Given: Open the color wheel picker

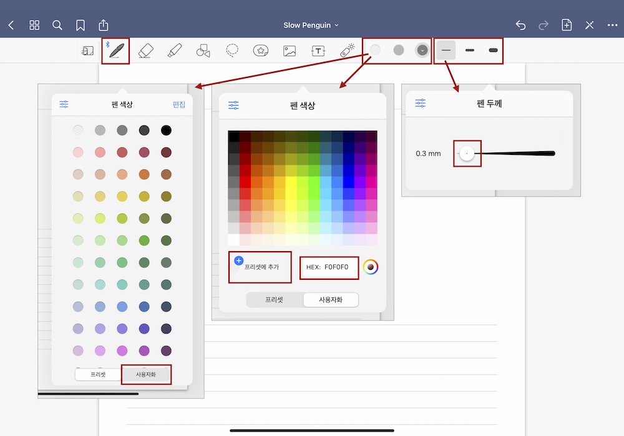Looking at the screenshot, I should pyautogui.click(x=371, y=267).
